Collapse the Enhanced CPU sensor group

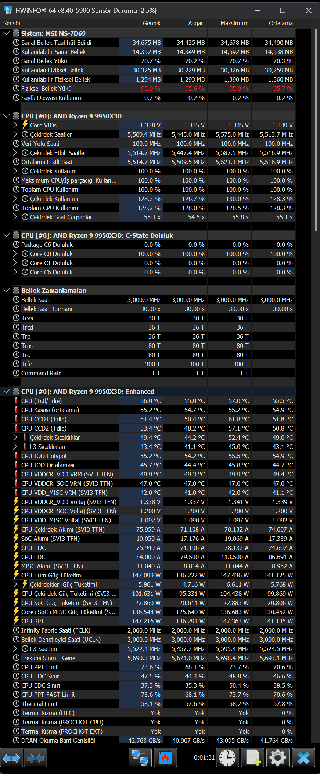click(x=6, y=391)
